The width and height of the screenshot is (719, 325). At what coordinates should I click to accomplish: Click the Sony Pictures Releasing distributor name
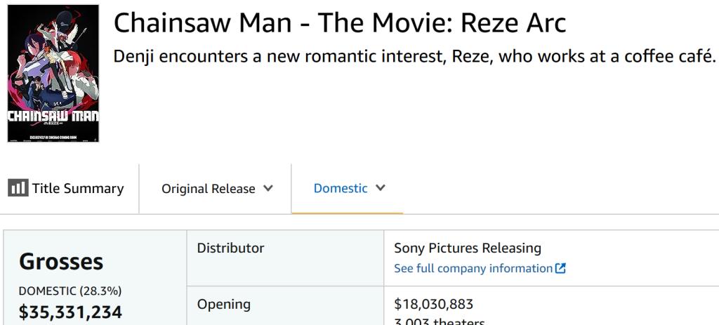[468, 248]
